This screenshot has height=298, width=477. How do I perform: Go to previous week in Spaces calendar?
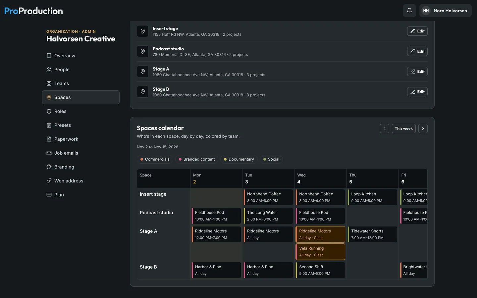click(x=385, y=128)
